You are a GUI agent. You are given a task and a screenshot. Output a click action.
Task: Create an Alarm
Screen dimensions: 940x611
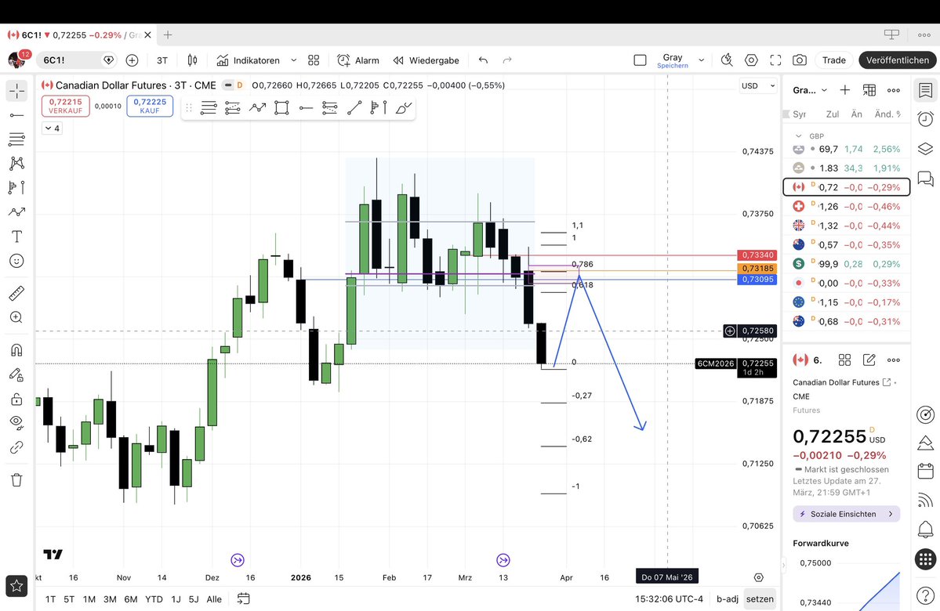click(x=358, y=60)
